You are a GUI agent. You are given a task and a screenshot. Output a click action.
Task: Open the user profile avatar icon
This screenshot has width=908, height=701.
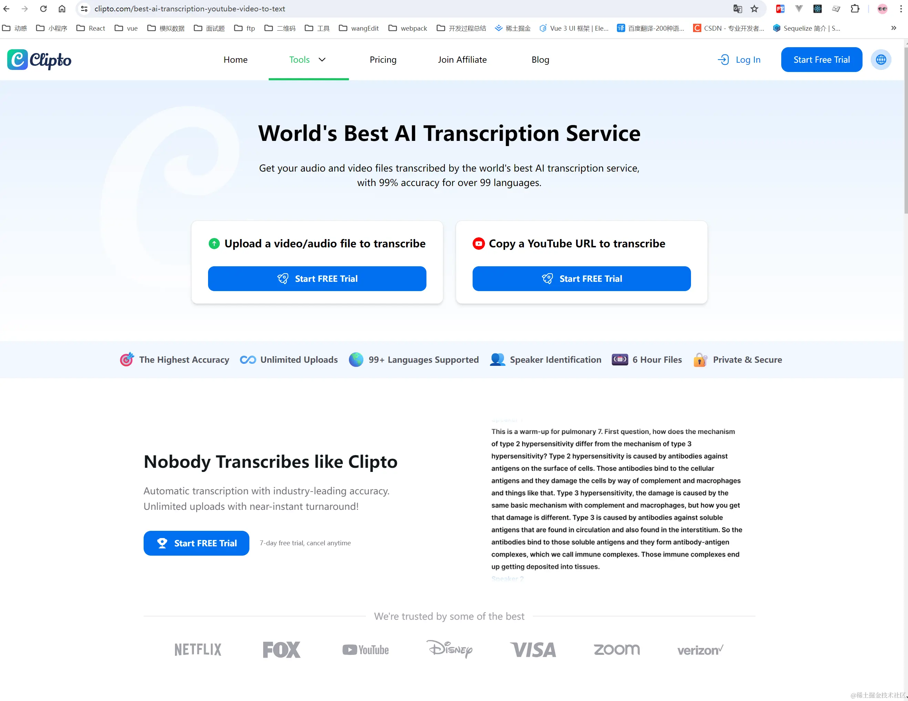pos(882,9)
